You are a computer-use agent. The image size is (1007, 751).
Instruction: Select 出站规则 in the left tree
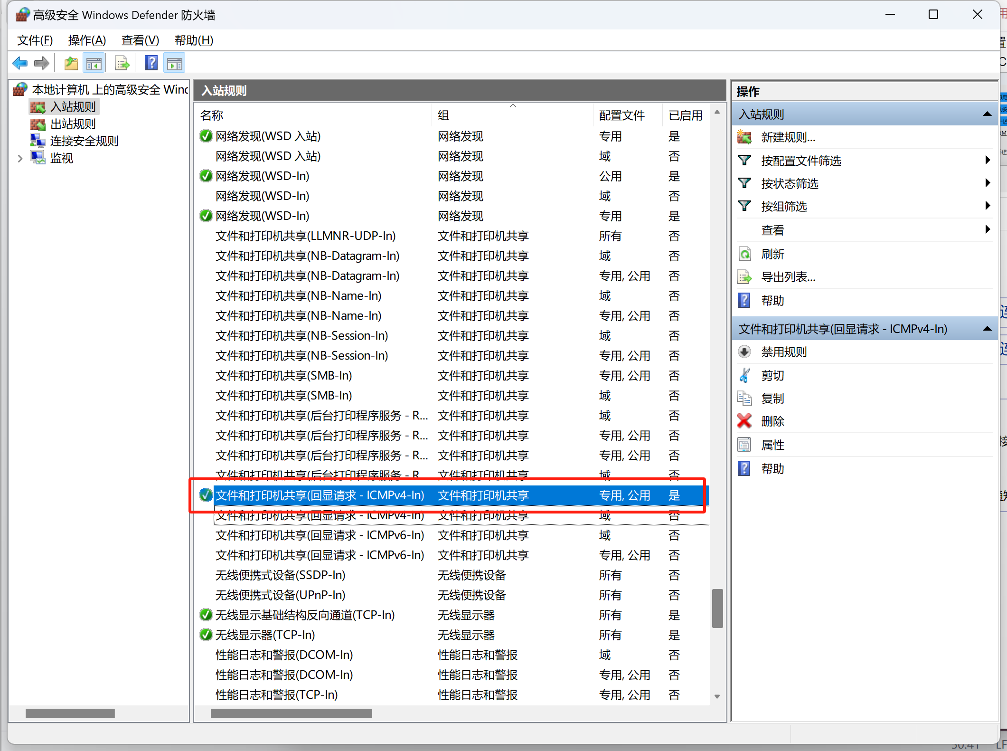pyautogui.click(x=73, y=124)
